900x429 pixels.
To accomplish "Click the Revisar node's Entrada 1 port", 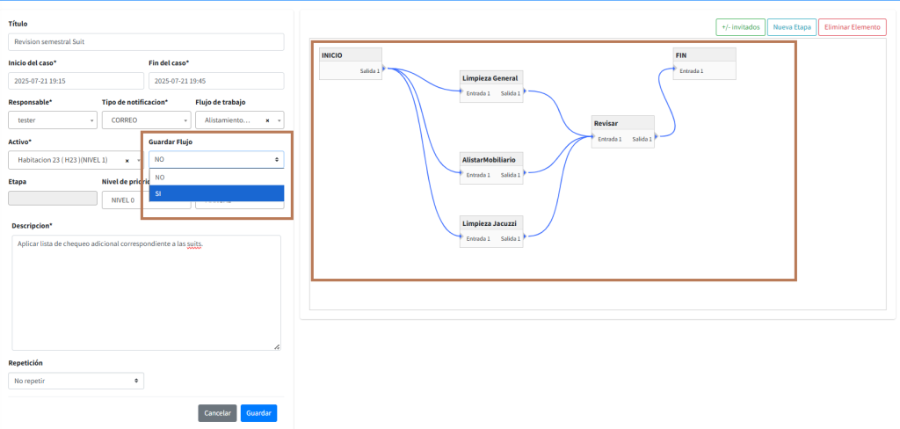I will pyautogui.click(x=592, y=138).
